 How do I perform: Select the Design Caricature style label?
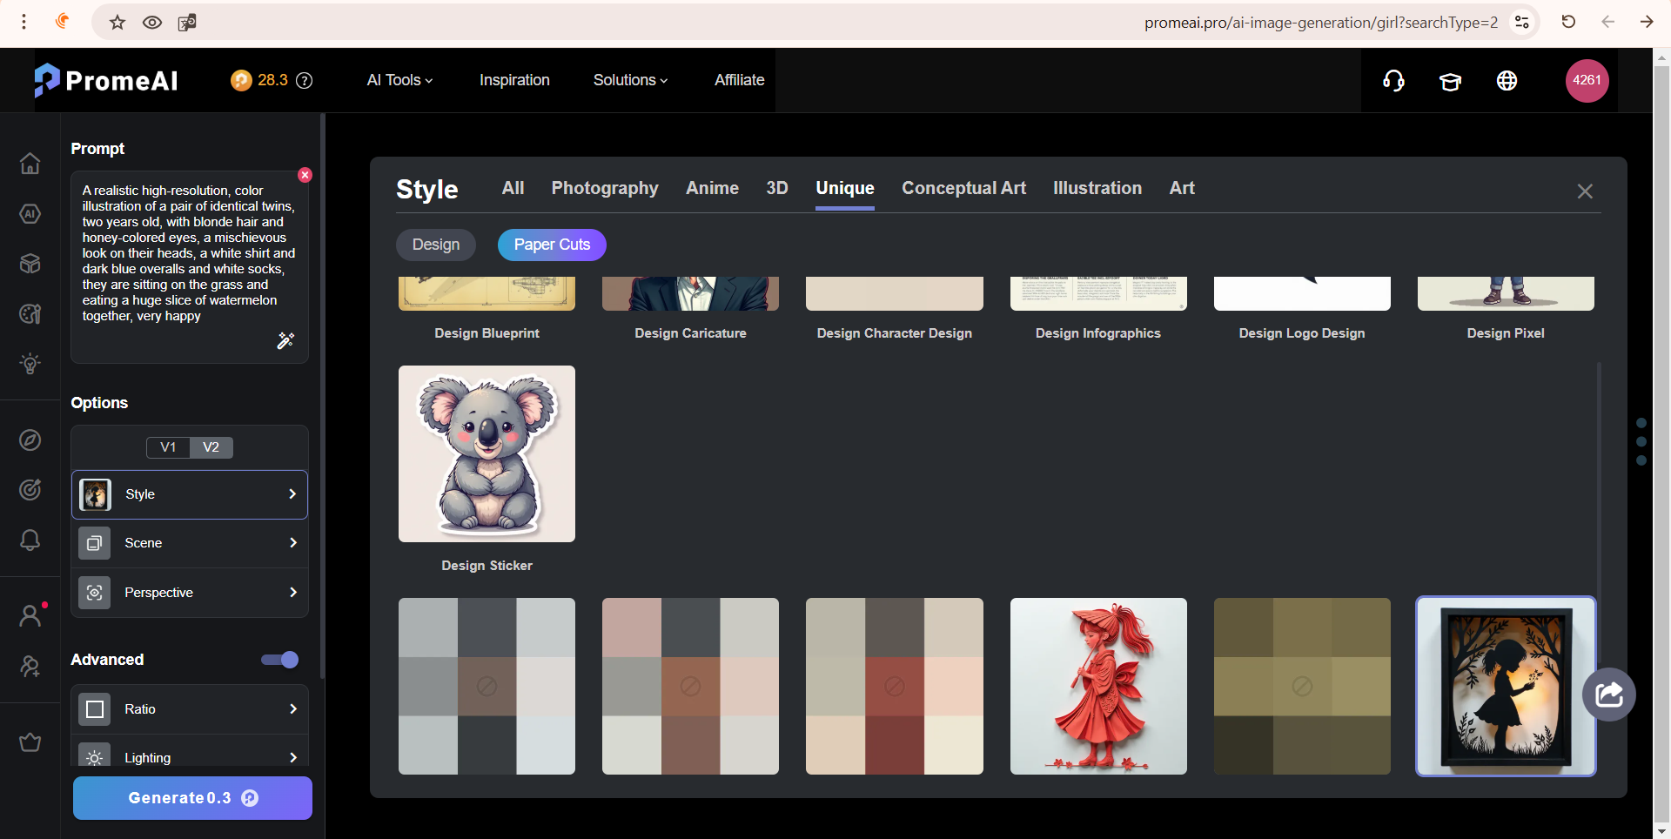point(690,333)
